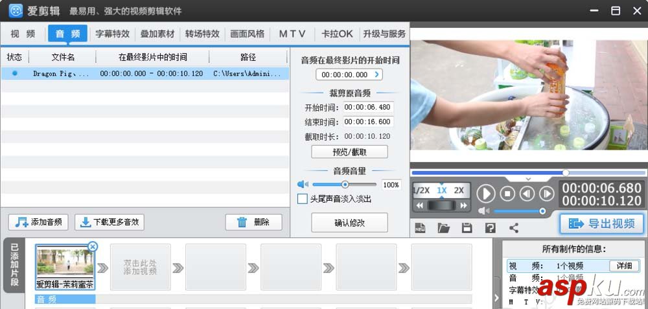Click the new project icon

(x=421, y=227)
